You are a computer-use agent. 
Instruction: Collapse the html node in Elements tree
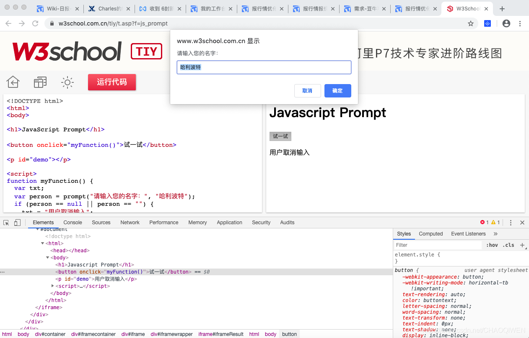43,243
